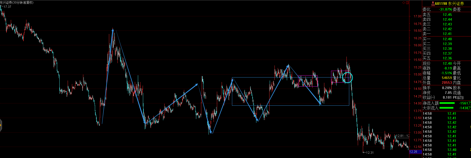
Task: Click the 委比 row in order book
Action: (x=445, y=9)
